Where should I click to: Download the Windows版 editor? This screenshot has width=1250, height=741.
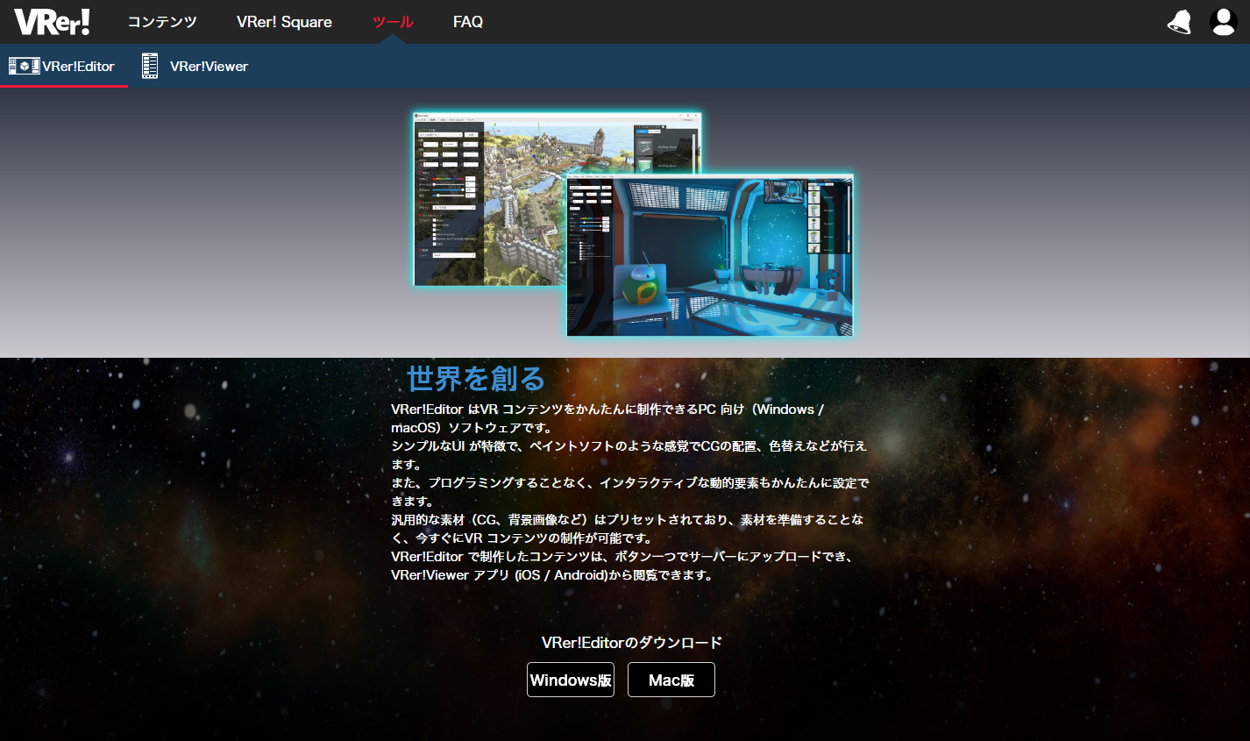coord(571,680)
